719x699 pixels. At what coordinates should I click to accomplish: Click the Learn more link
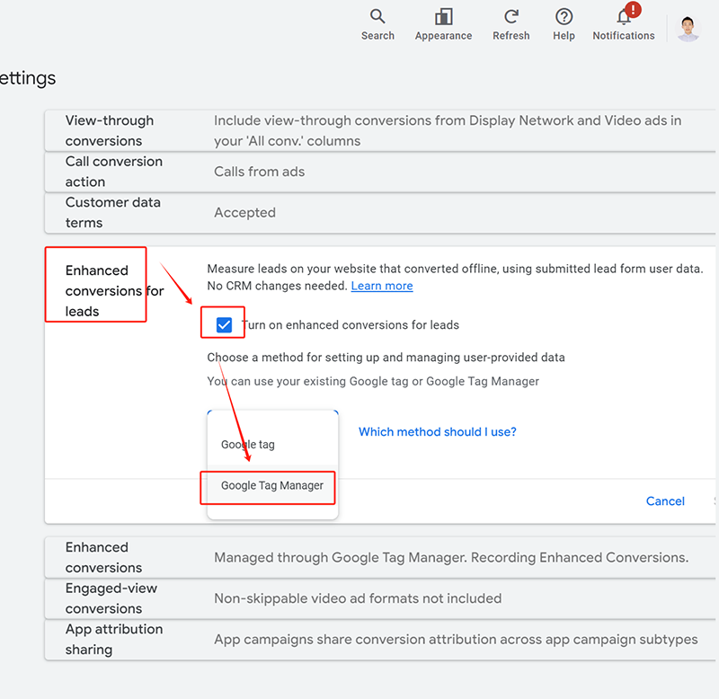[x=382, y=286]
